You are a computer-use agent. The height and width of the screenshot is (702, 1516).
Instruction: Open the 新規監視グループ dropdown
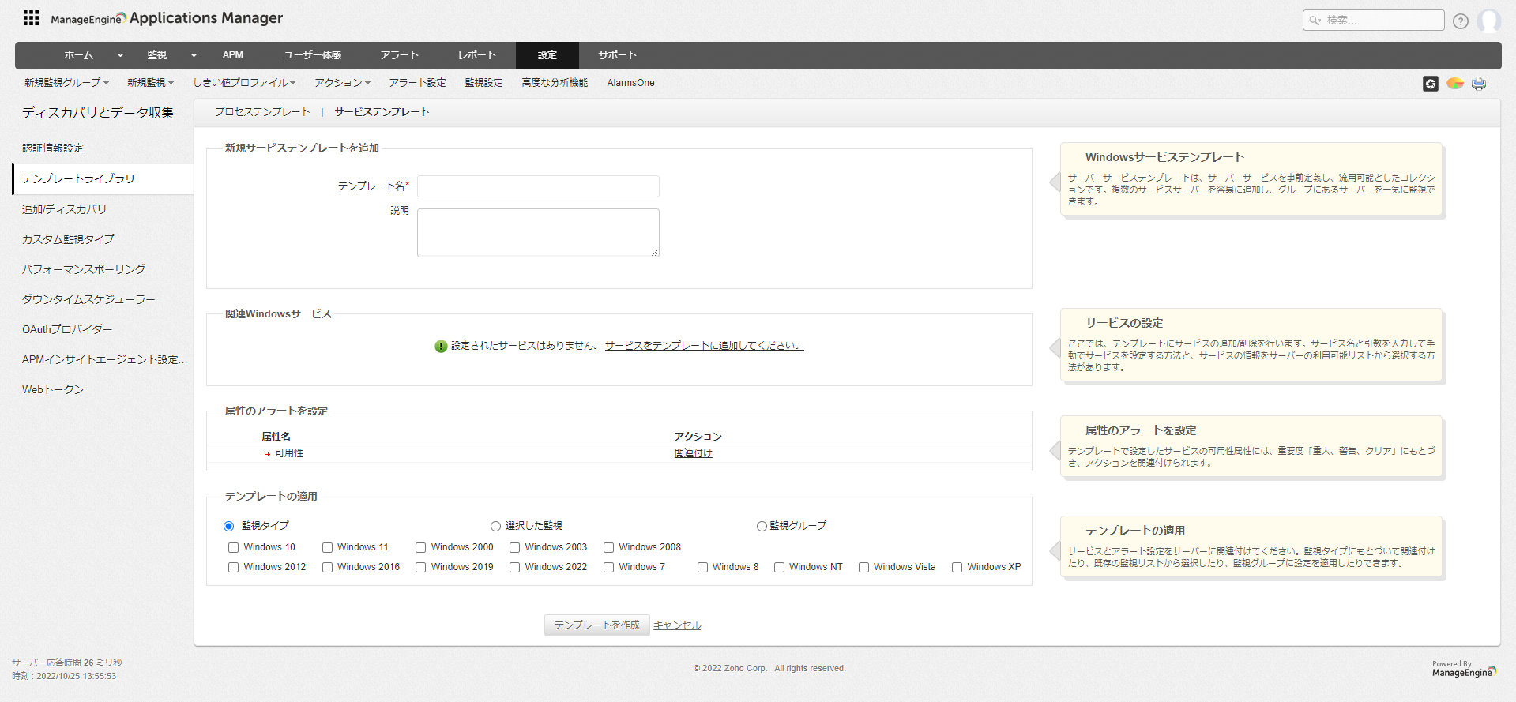(x=66, y=83)
